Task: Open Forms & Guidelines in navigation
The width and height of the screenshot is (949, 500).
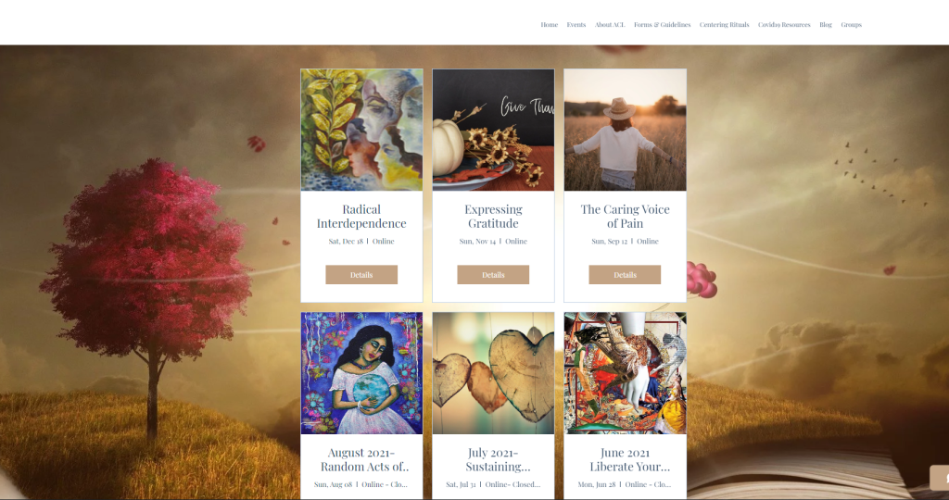Action: (x=662, y=25)
